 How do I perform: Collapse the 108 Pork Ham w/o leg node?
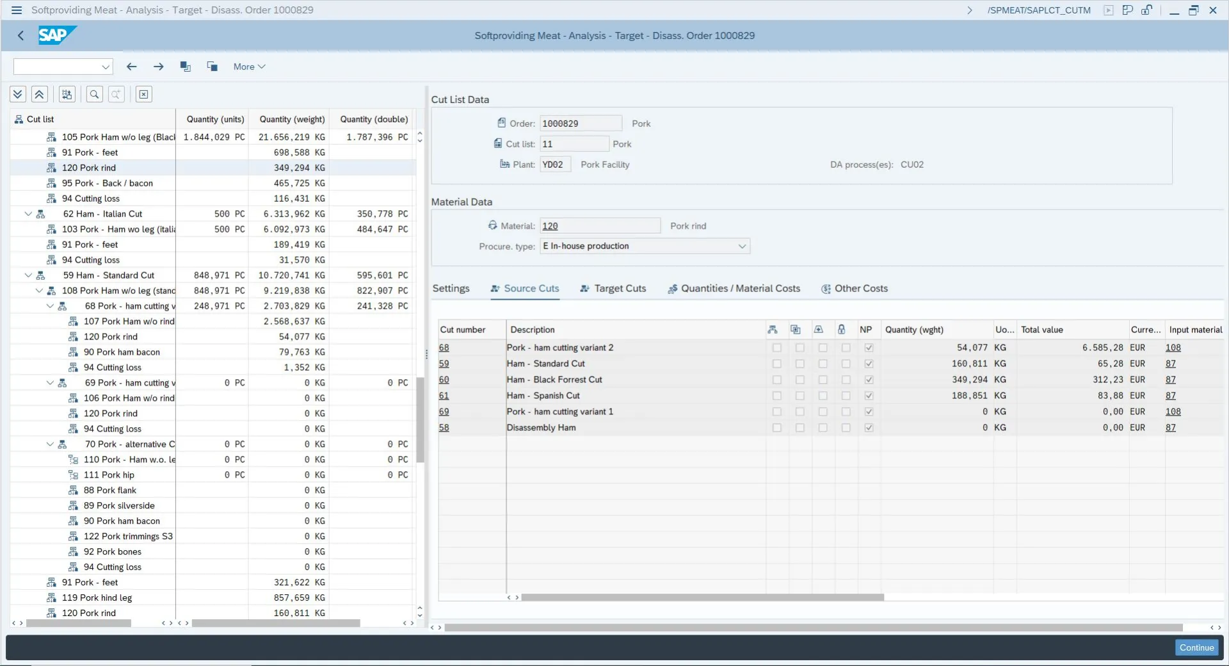[x=39, y=291]
